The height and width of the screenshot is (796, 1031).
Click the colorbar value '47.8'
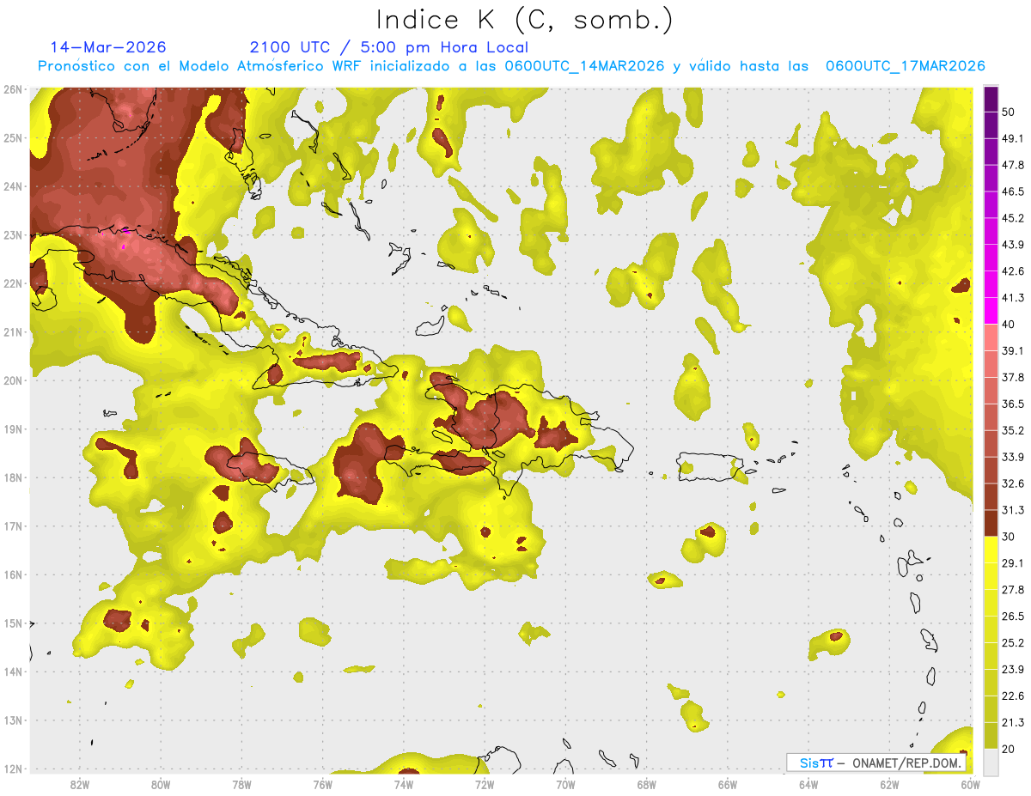pyautogui.click(x=1012, y=165)
